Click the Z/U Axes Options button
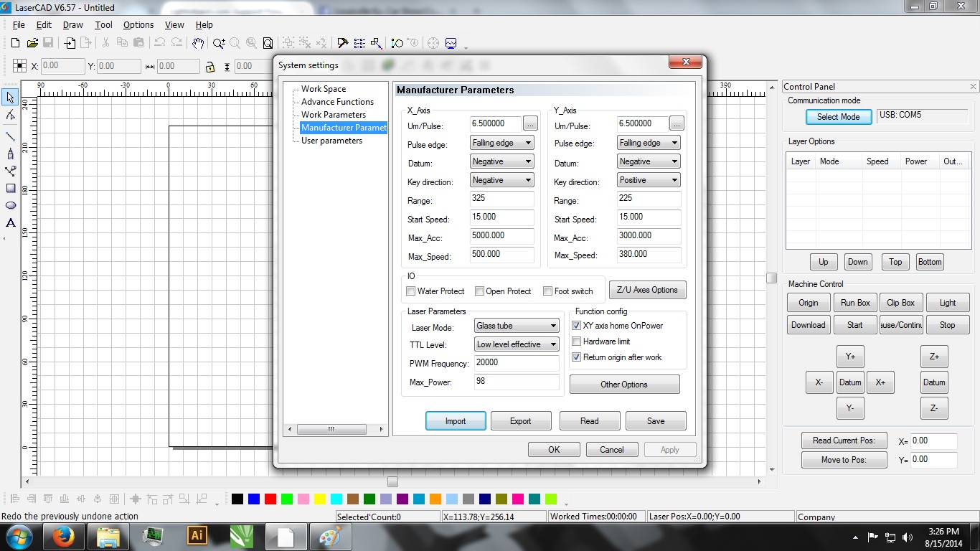Viewport: 980px width, 551px height. click(647, 290)
